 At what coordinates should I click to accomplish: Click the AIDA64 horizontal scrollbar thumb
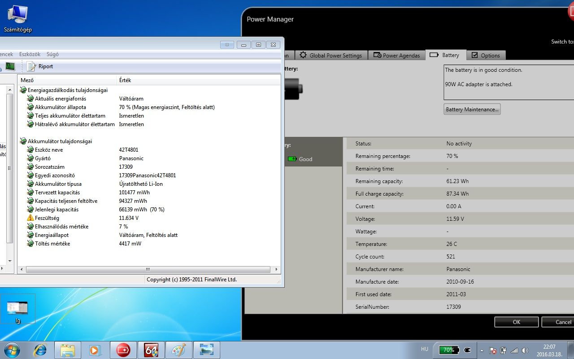pos(148,269)
